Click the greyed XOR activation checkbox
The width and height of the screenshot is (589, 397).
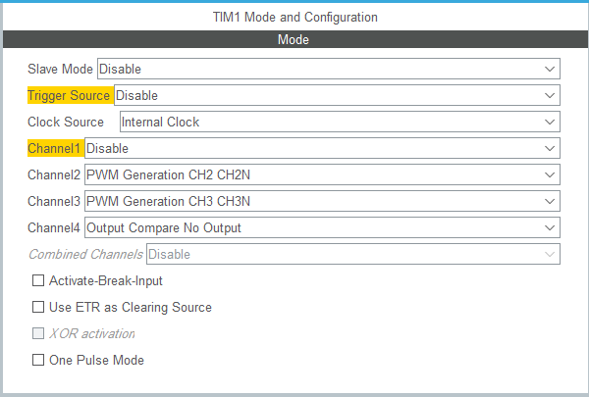point(38,333)
